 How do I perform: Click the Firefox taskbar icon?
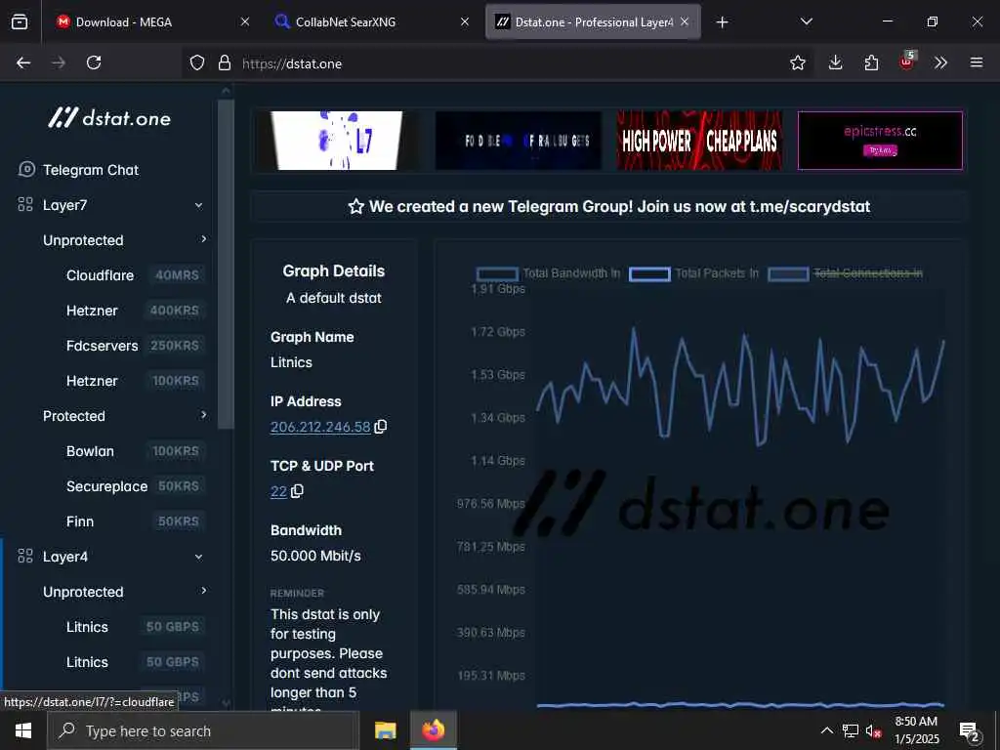pyautogui.click(x=433, y=730)
